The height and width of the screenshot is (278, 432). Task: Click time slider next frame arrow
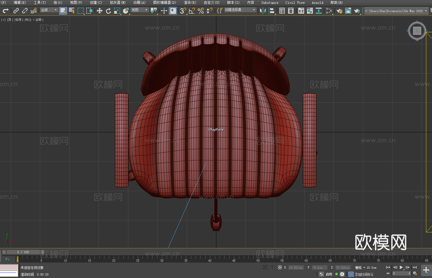click(42, 252)
